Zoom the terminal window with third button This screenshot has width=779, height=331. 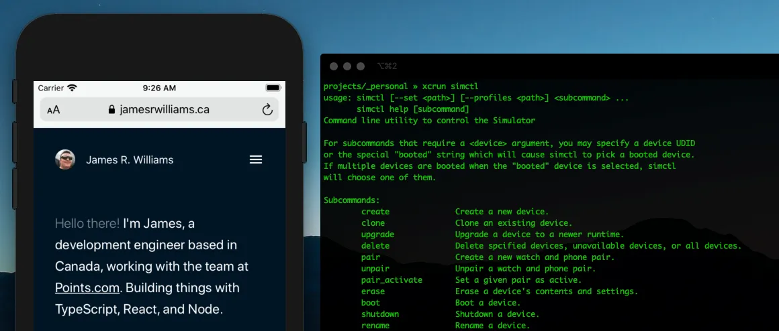pyautogui.click(x=361, y=66)
